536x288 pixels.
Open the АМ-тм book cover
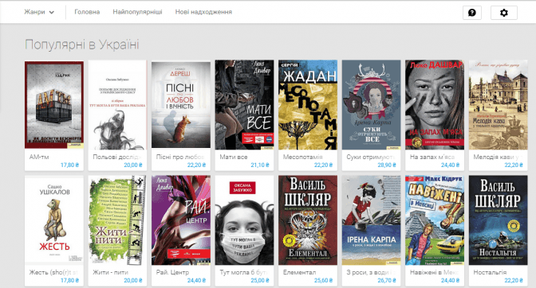coord(54,105)
